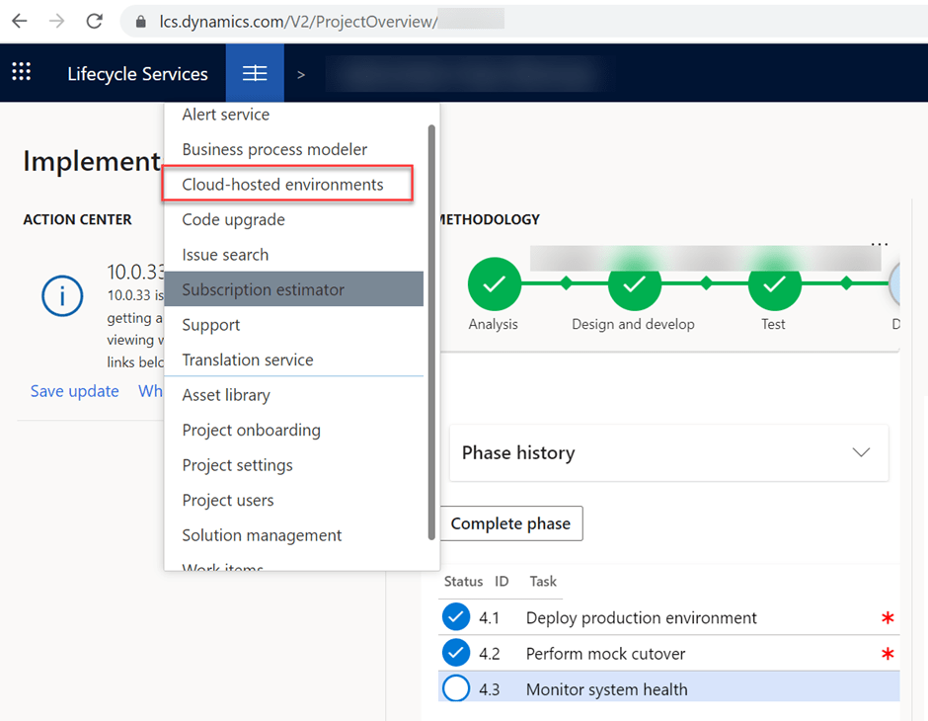
Task: Toggle status of task 4.2 Perform mock cutover
Action: [456, 654]
